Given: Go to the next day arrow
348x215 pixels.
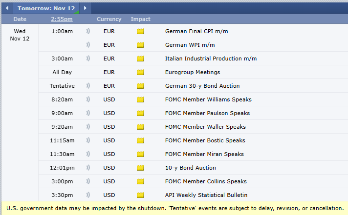Looking at the screenshot, I should 85,8.
